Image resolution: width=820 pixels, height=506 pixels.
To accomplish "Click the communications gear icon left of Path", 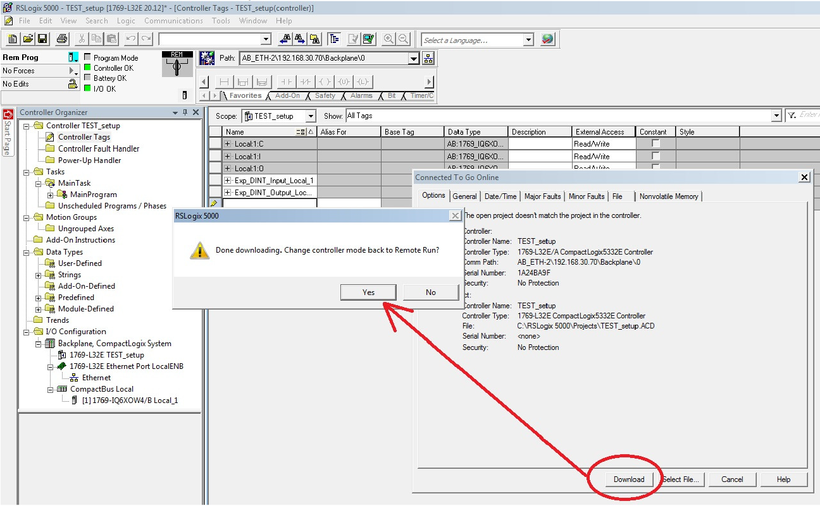I will tap(207, 59).
